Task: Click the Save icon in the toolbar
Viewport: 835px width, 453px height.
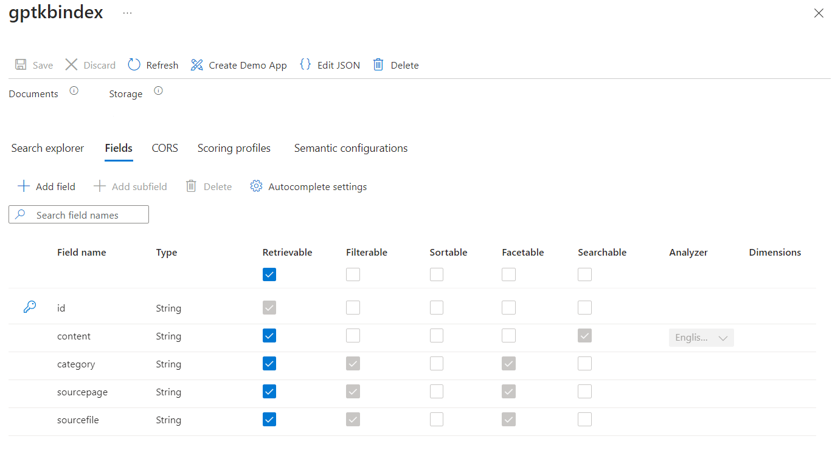Action: [21, 64]
